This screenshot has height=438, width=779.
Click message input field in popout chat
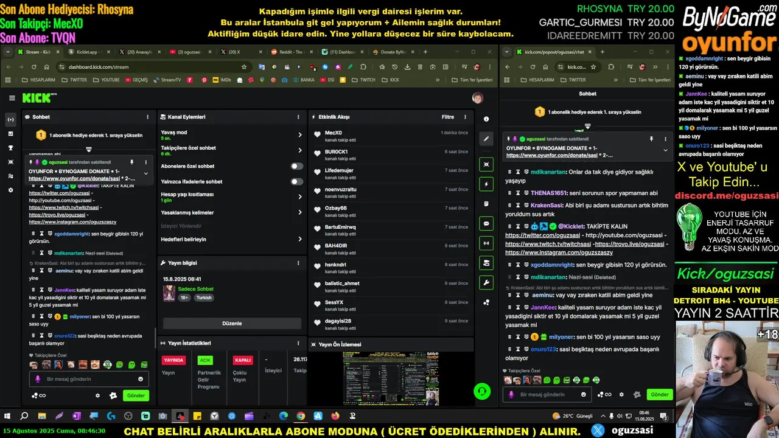548,394
